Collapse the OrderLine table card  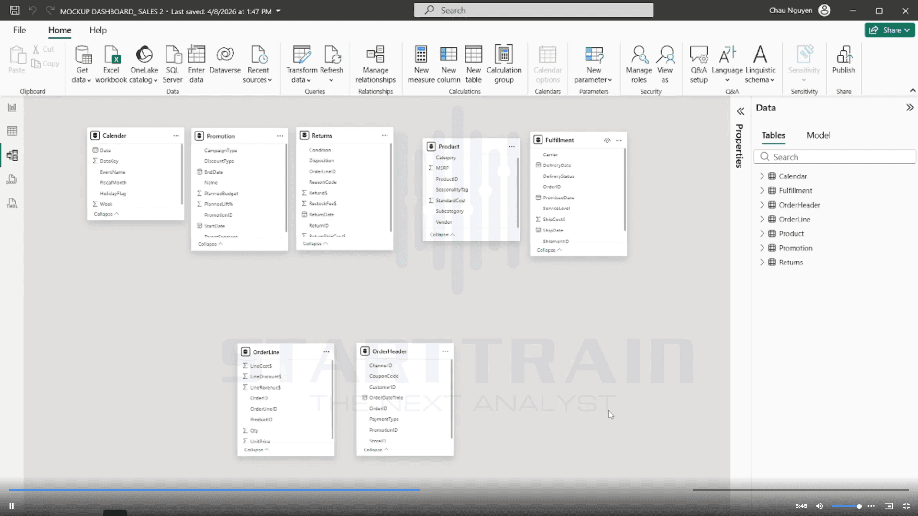[x=256, y=450]
